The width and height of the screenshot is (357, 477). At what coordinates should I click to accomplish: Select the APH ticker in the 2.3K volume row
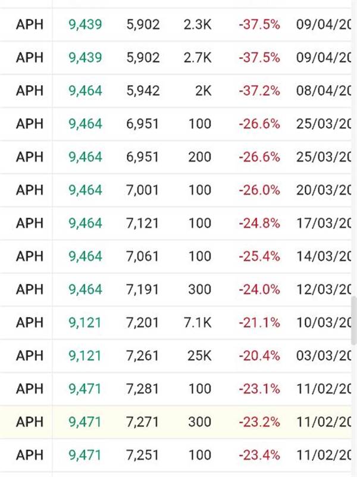30,25
